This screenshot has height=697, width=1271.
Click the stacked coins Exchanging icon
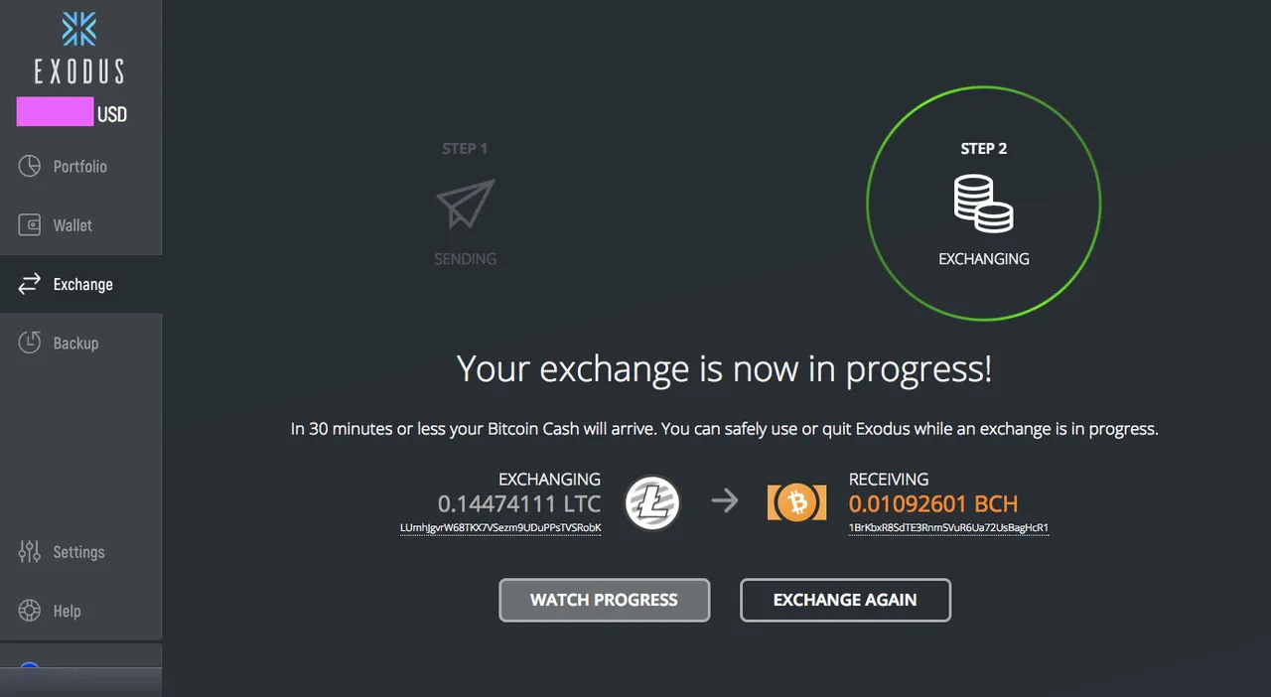tap(983, 204)
